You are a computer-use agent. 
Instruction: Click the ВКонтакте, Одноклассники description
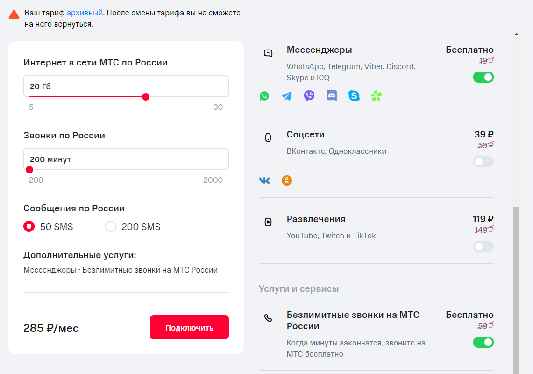(x=336, y=151)
